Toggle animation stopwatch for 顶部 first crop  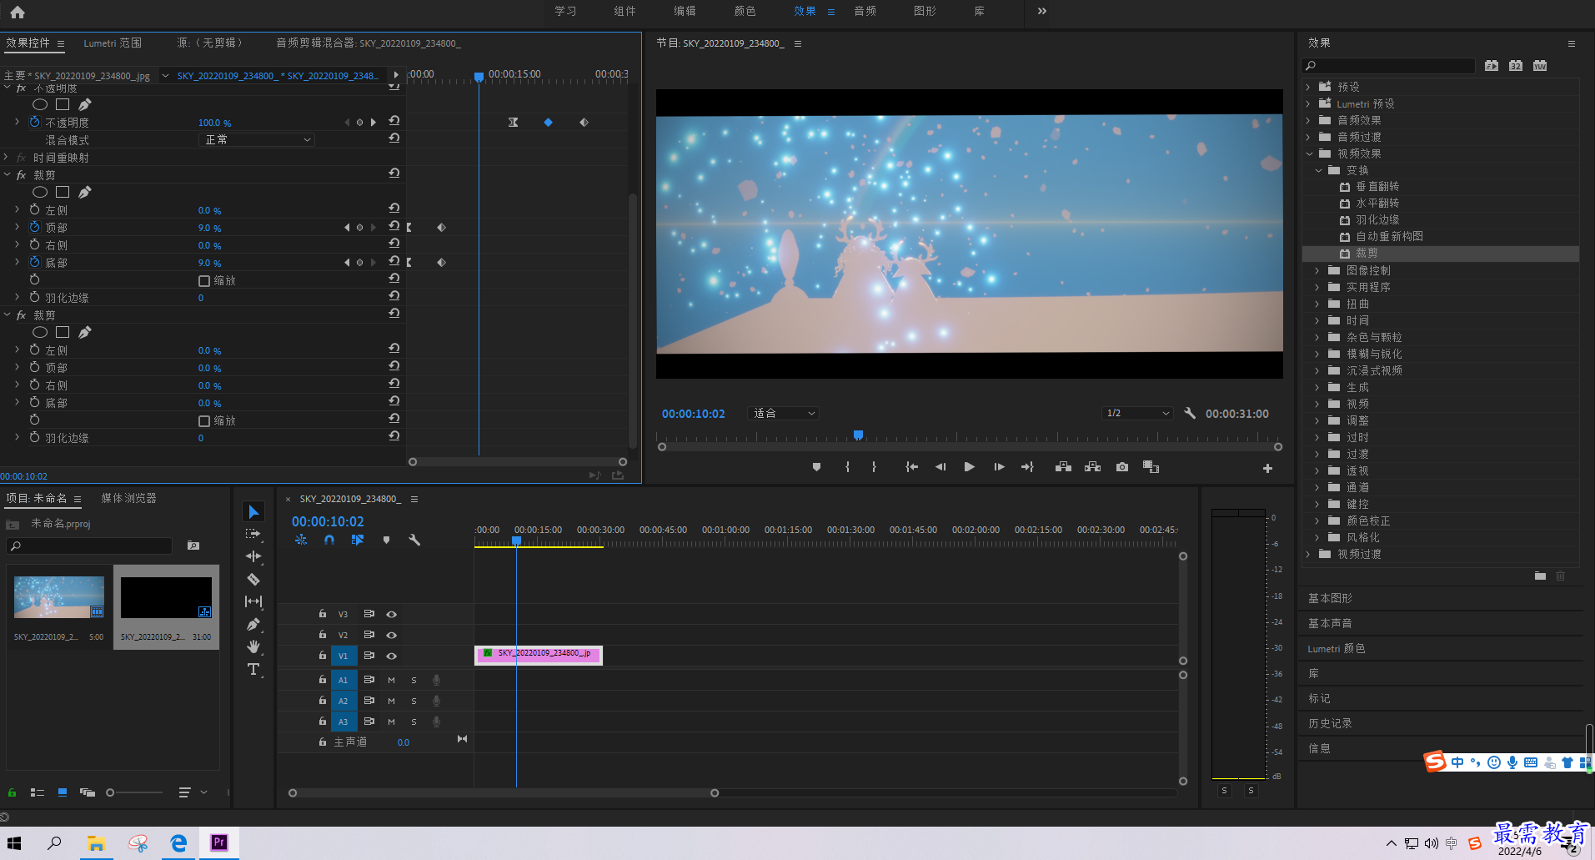tap(34, 227)
